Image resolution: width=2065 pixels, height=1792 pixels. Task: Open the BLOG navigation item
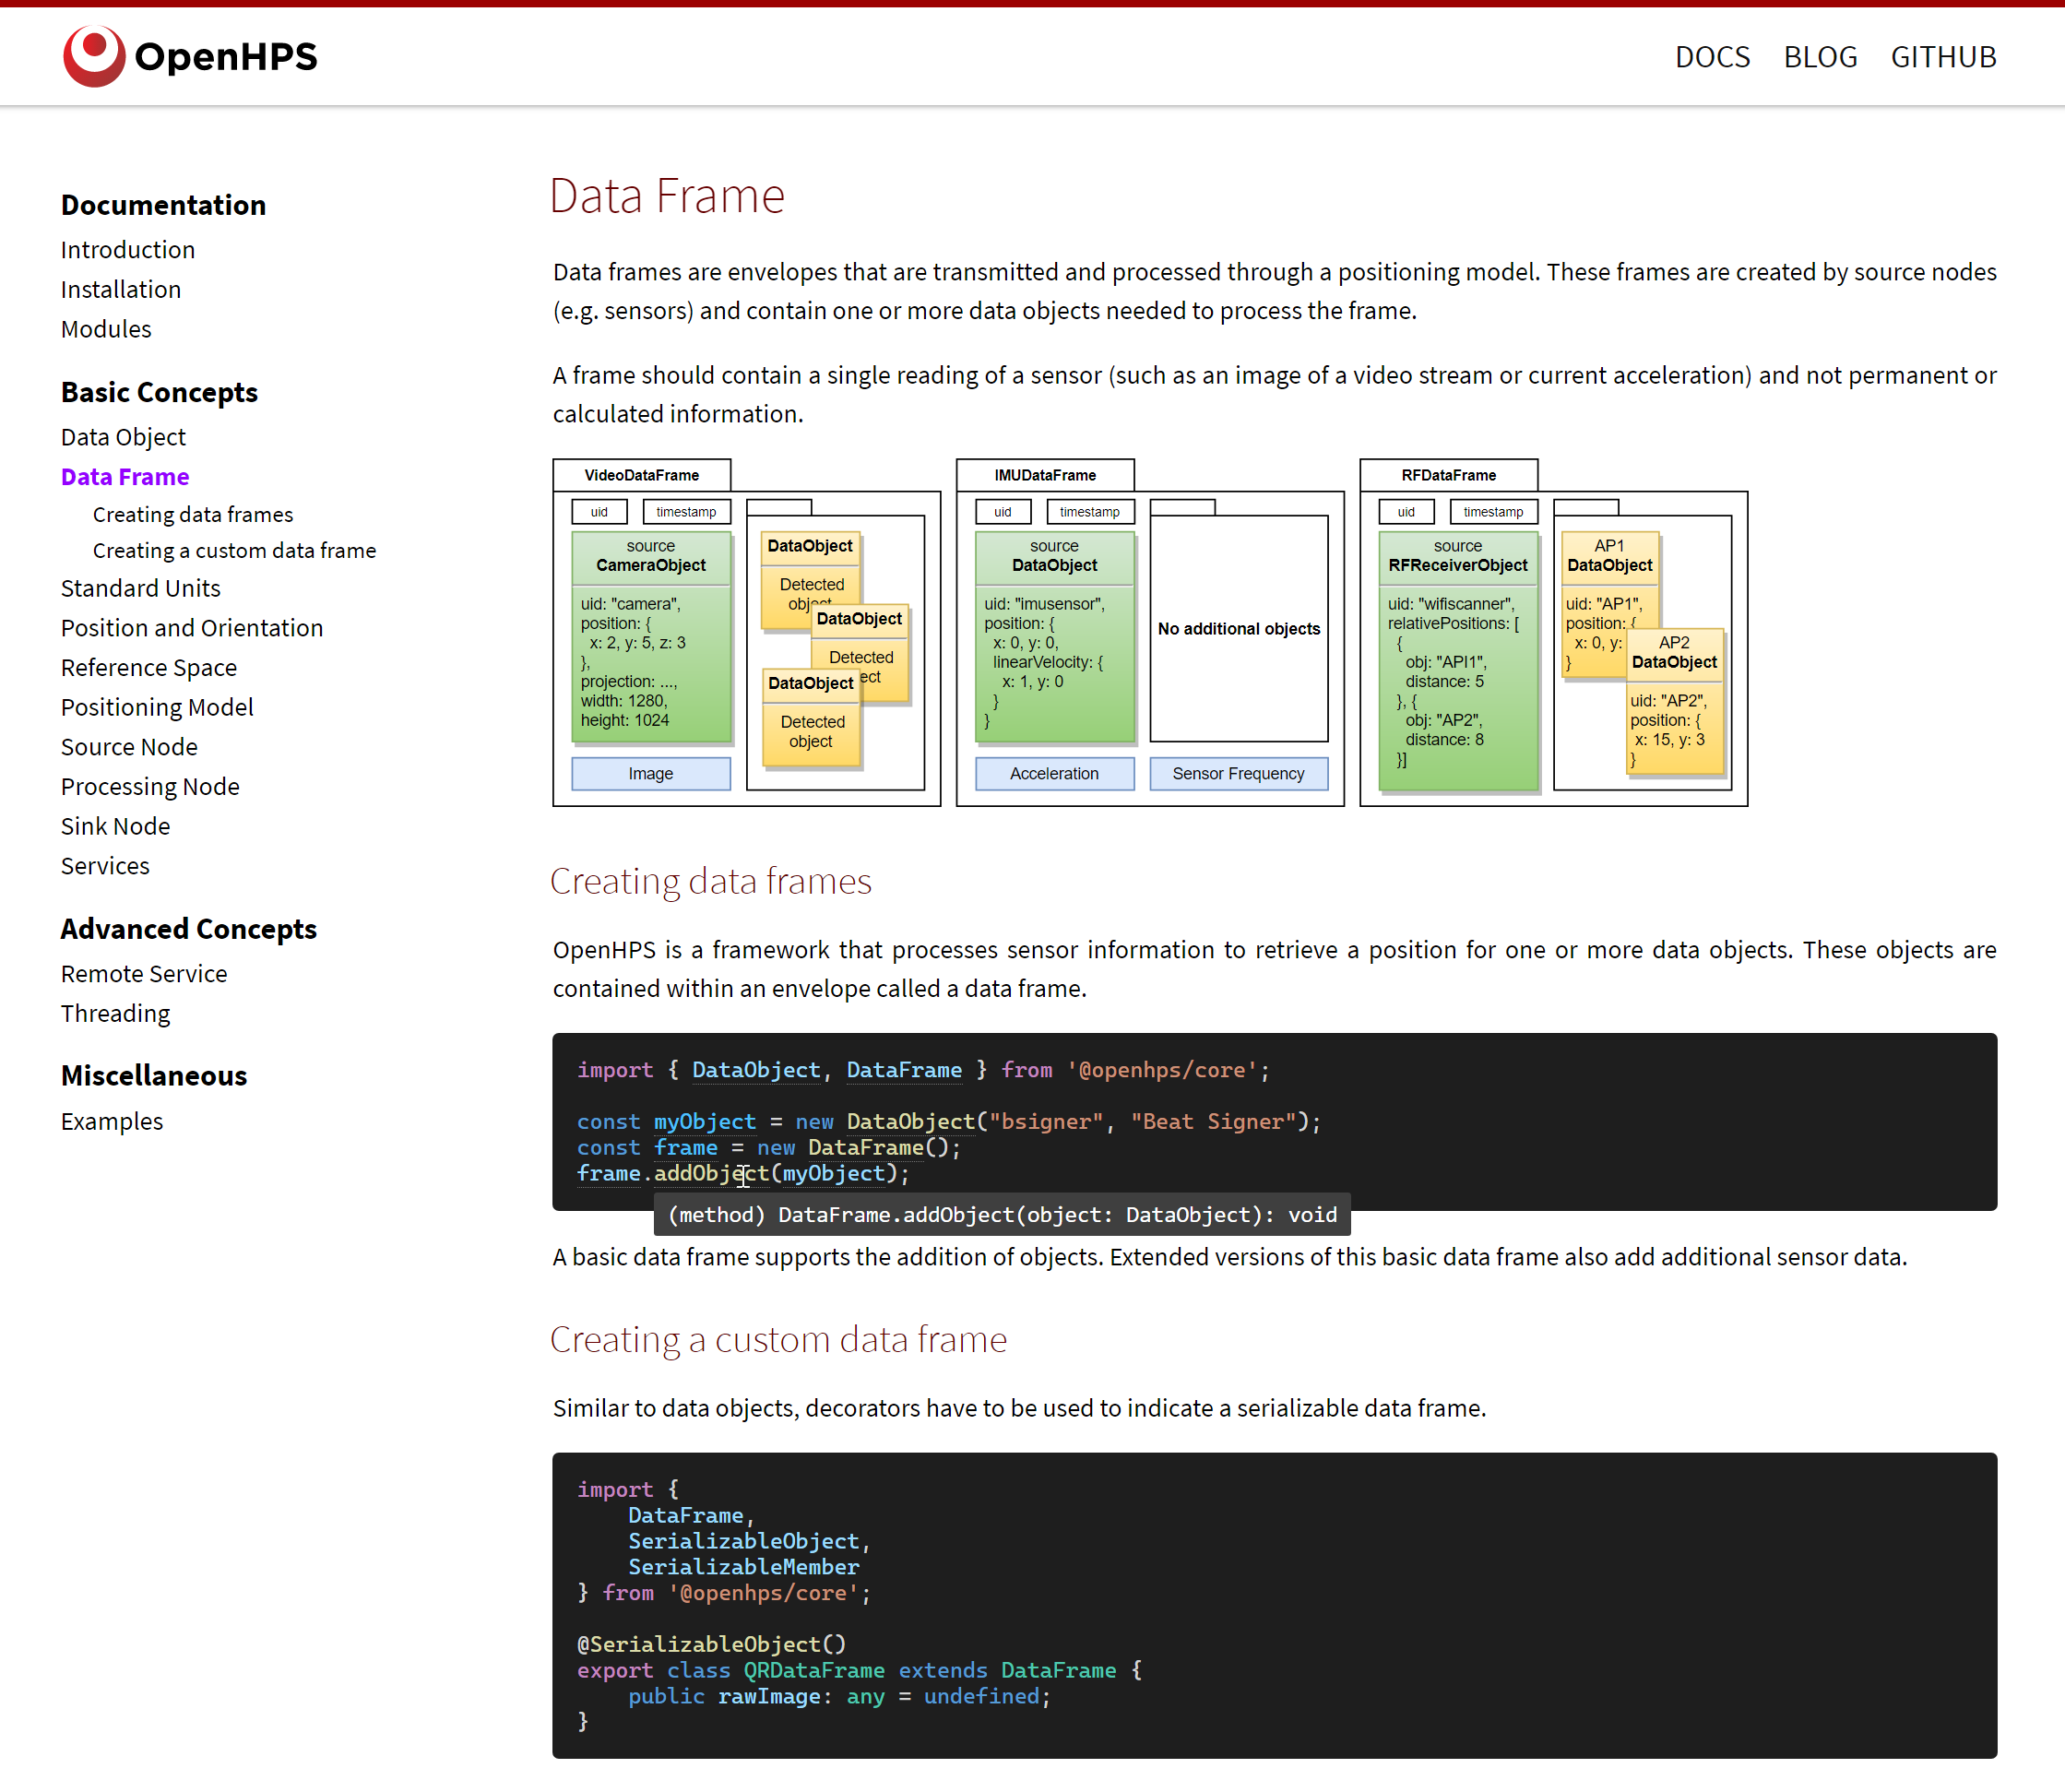click(x=1820, y=57)
